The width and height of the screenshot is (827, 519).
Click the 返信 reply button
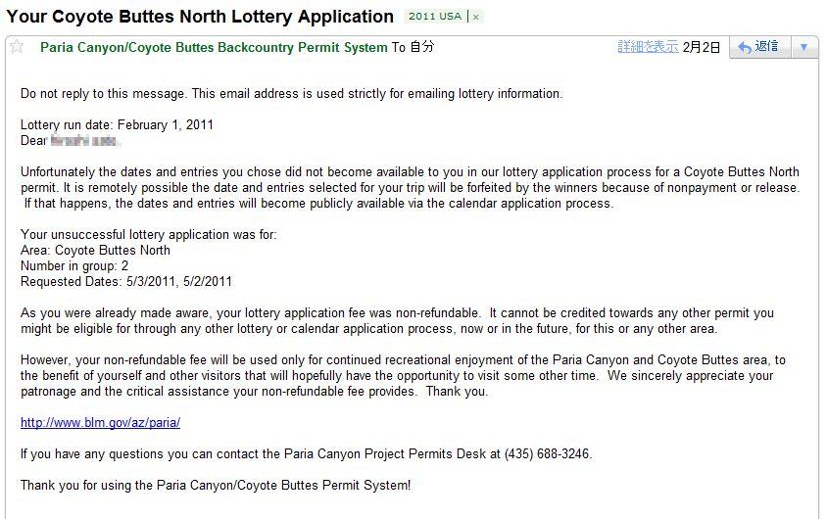pyautogui.click(x=758, y=47)
